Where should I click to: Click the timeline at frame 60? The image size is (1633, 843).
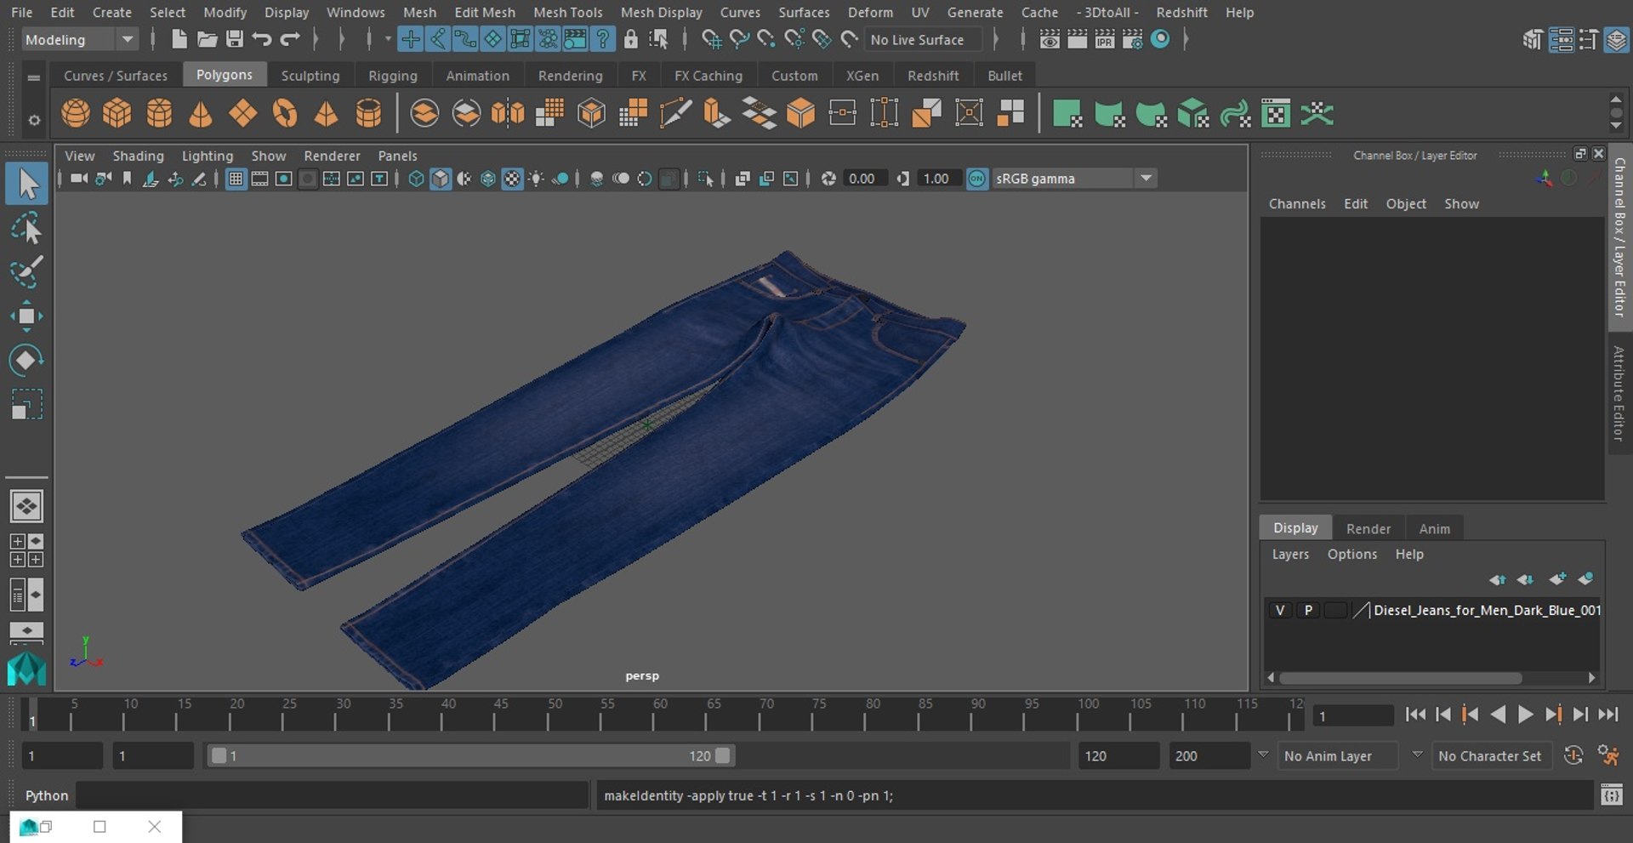coord(654,715)
